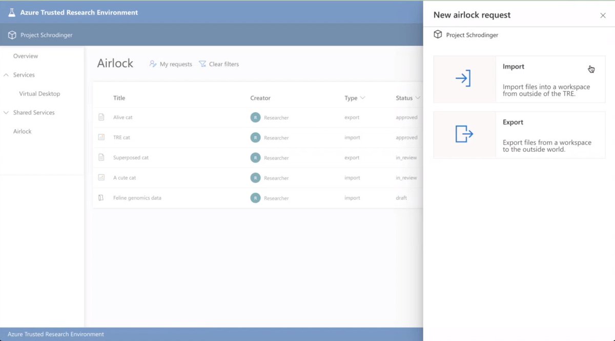Click the file icon beside A cute cat
This screenshot has width=615, height=341.
click(x=101, y=177)
